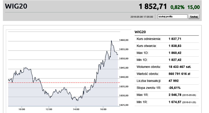Click the 'szukaj profilu' search field
This screenshot has width=209, height=113.
click(x=173, y=17)
